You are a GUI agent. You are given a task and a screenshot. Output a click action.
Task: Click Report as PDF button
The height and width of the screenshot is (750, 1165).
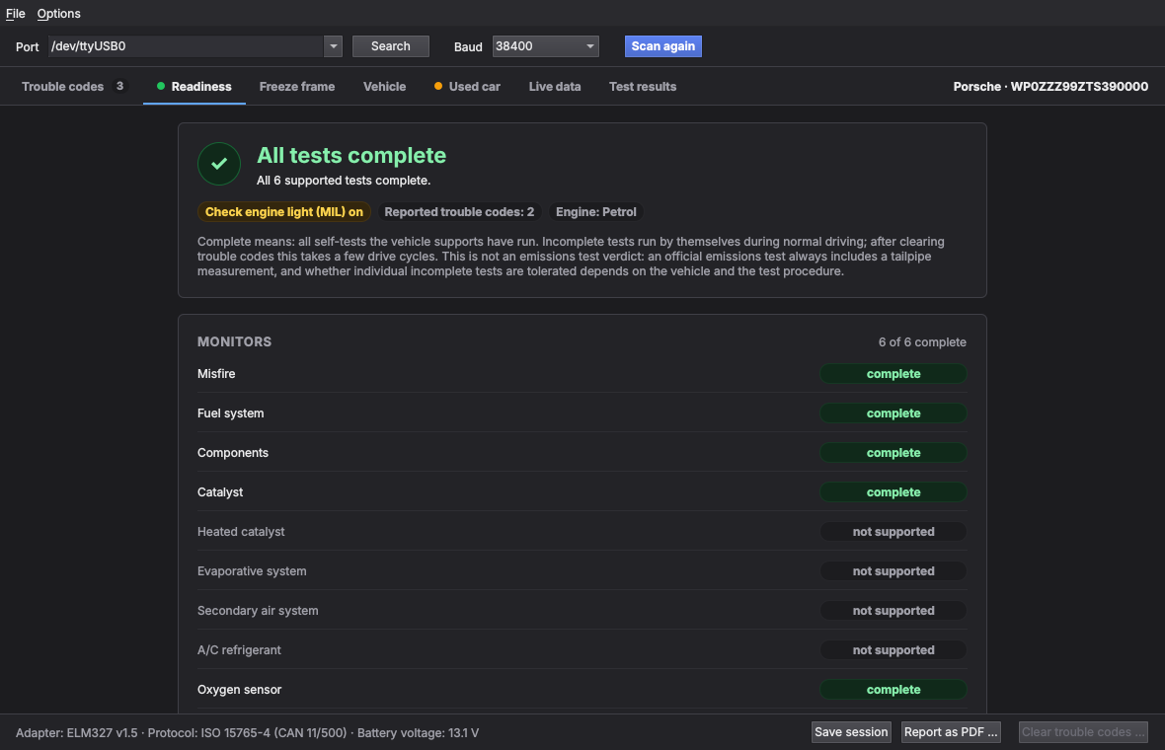[951, 732]
